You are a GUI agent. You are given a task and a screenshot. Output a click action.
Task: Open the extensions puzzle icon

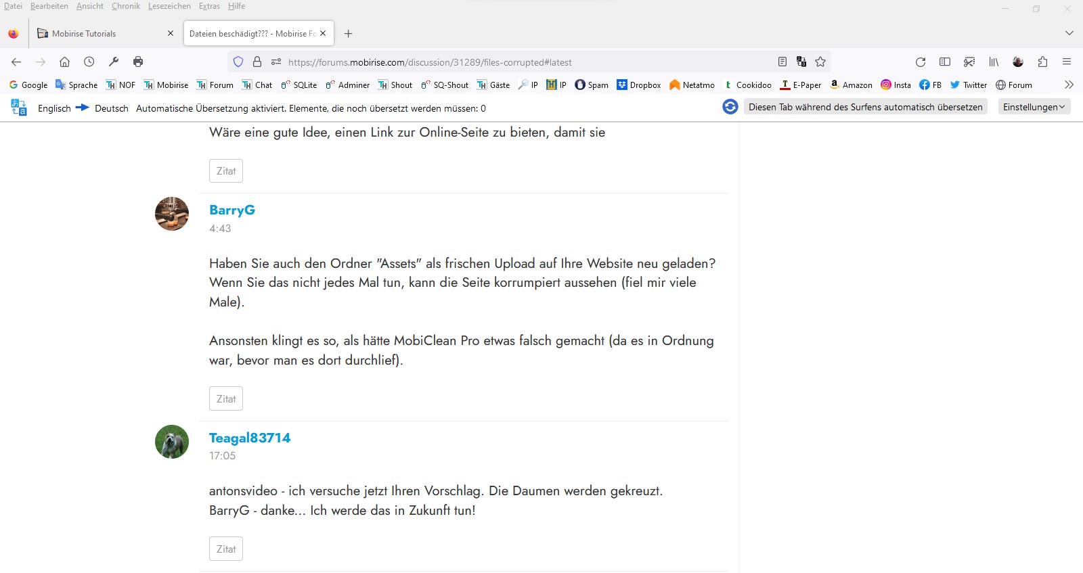[x=1042, y=62]
